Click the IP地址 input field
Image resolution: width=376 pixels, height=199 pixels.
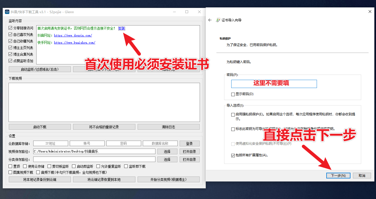click(50, 143)
